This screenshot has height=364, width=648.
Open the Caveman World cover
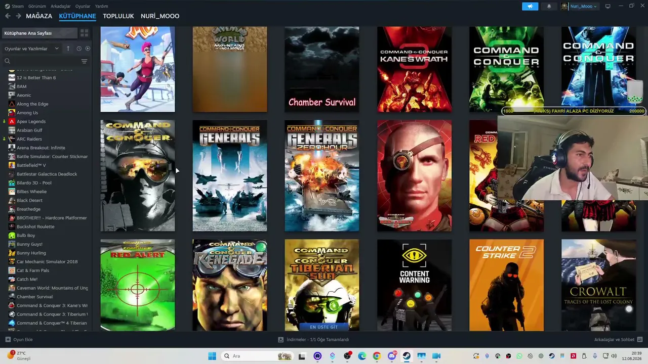230,69
